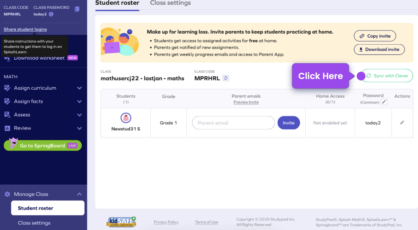Click the kidSAFE COPPA certified badge
This screenshot has height=230, width=418.
[x=121, y=221]
